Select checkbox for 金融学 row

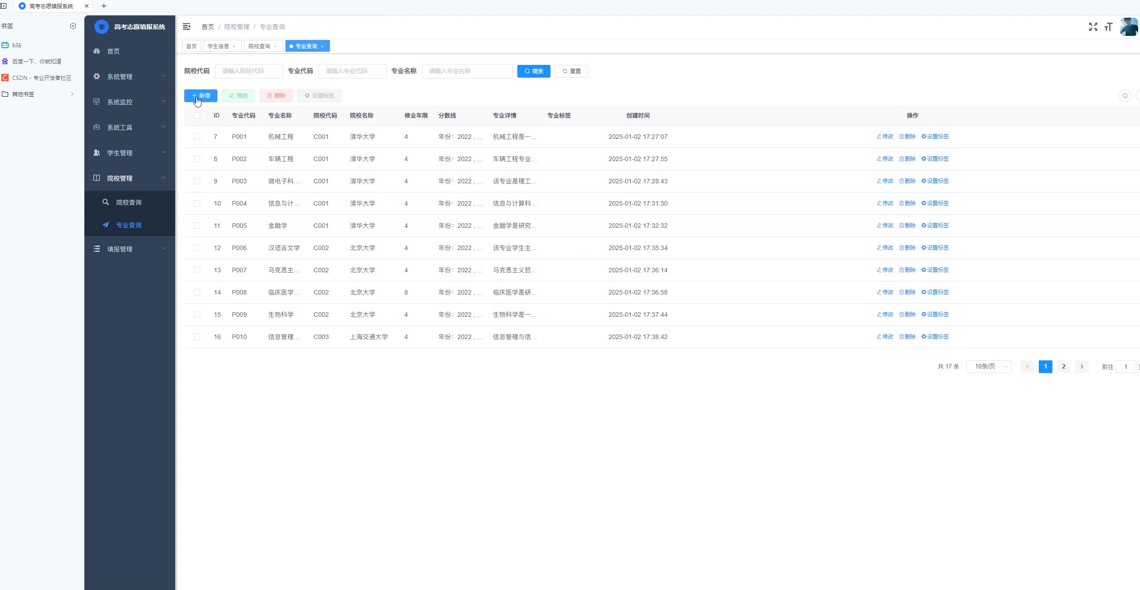point(197,226)
